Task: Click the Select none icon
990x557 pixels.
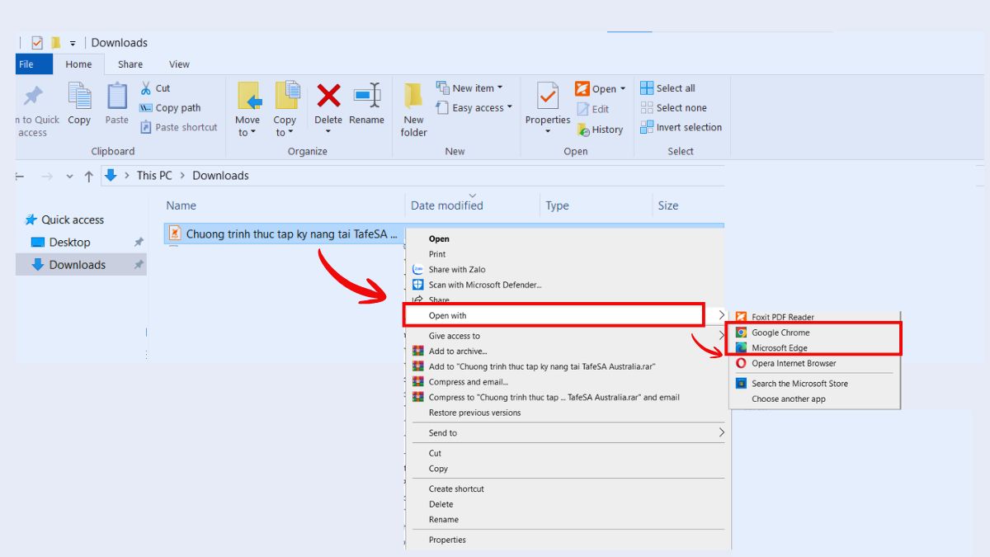Action: point(647,108)
